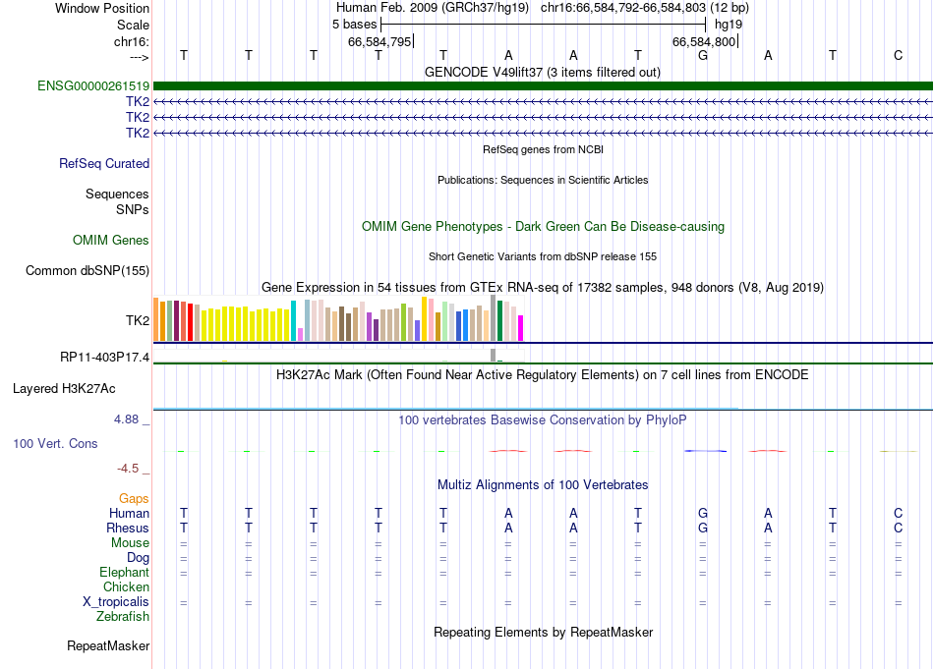
Task: Click the C base in Rhesus alignment row
Action: click(x=898, y=528)
